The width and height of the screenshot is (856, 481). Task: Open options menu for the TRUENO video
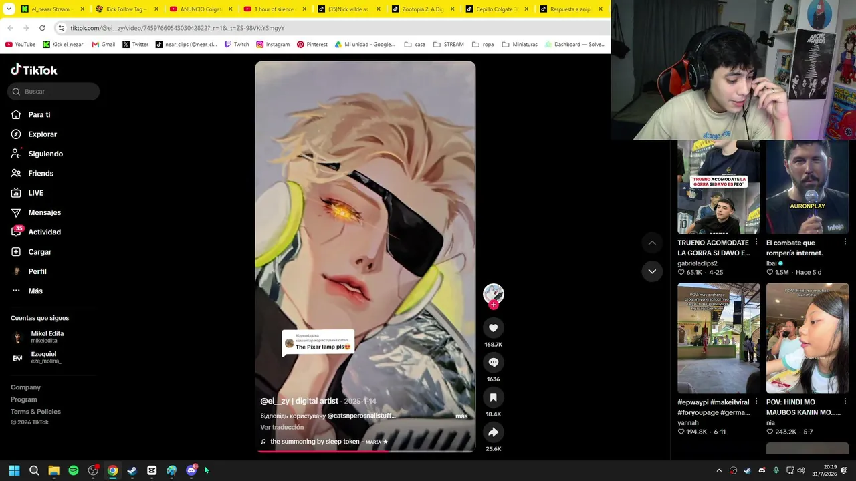(756, 243)
